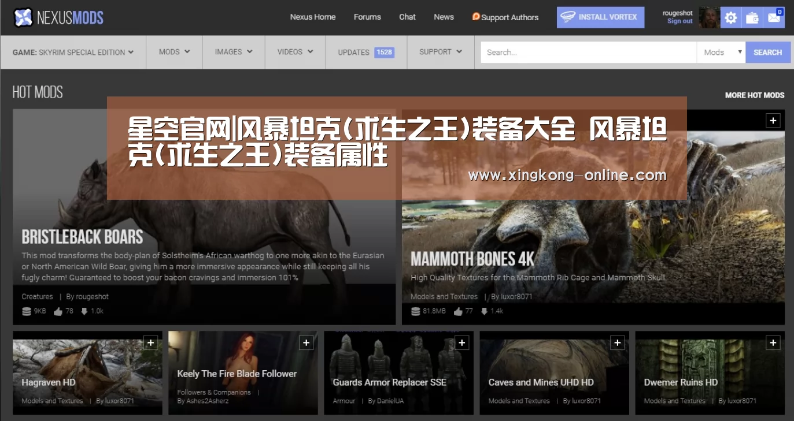794x421 pixels.
Task: Click the downloads arrow icon on Bristleback Boars
Action: (84, 311)
